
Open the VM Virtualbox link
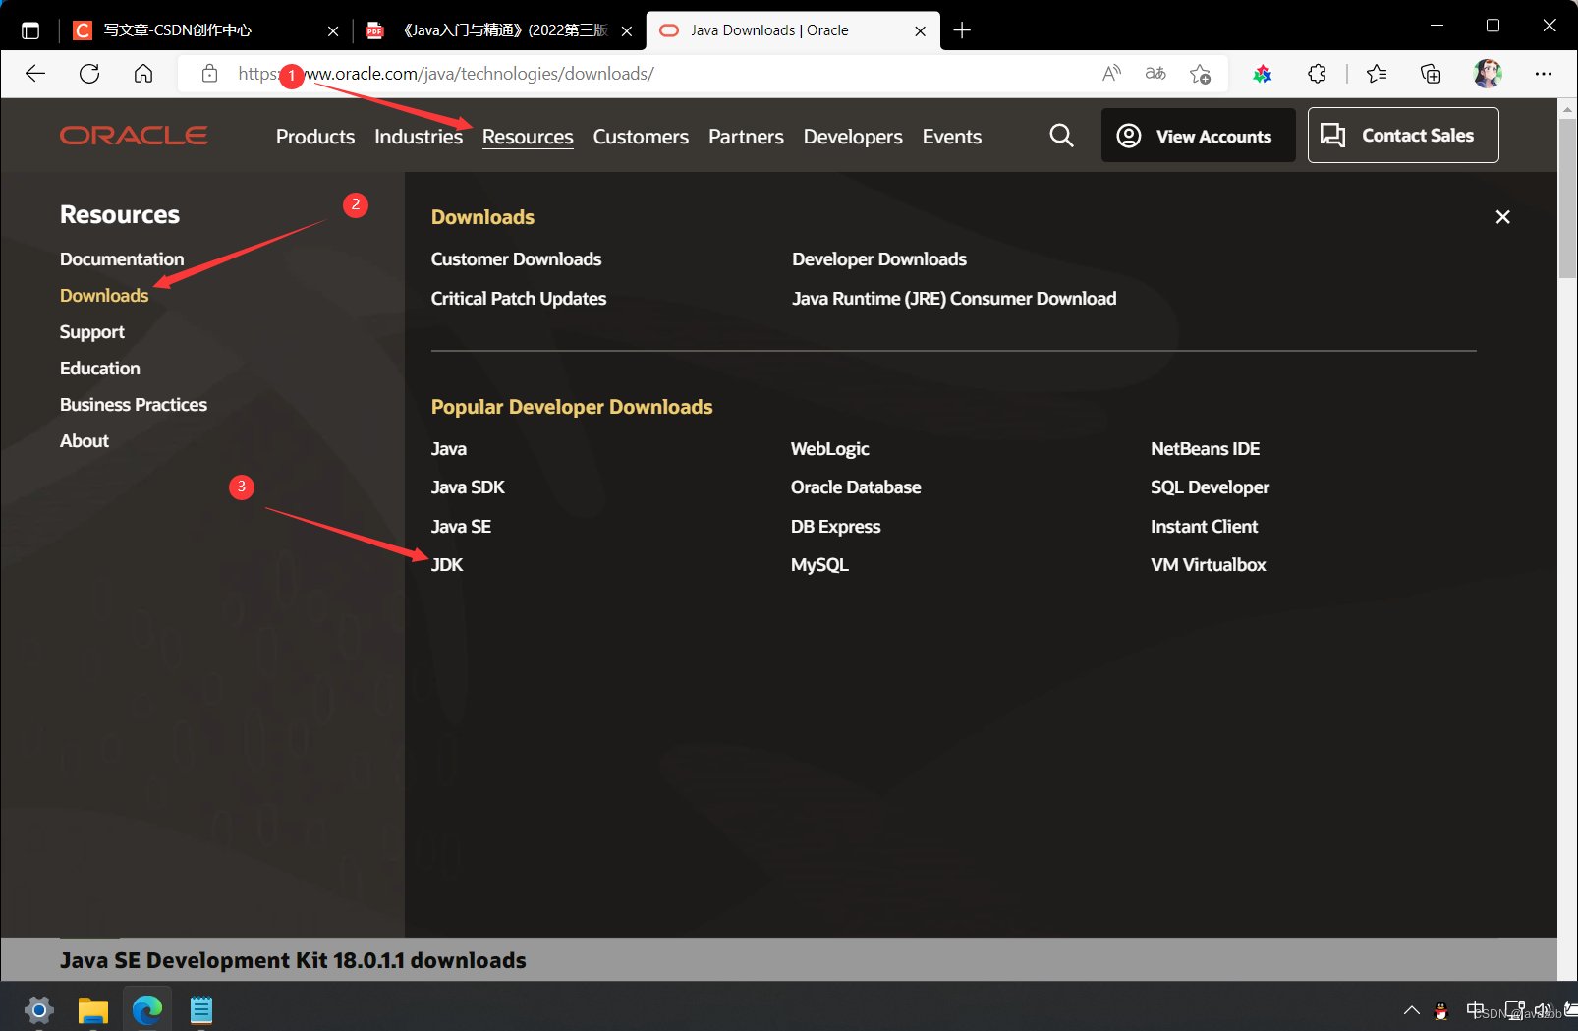click(x=1209, y=565)
